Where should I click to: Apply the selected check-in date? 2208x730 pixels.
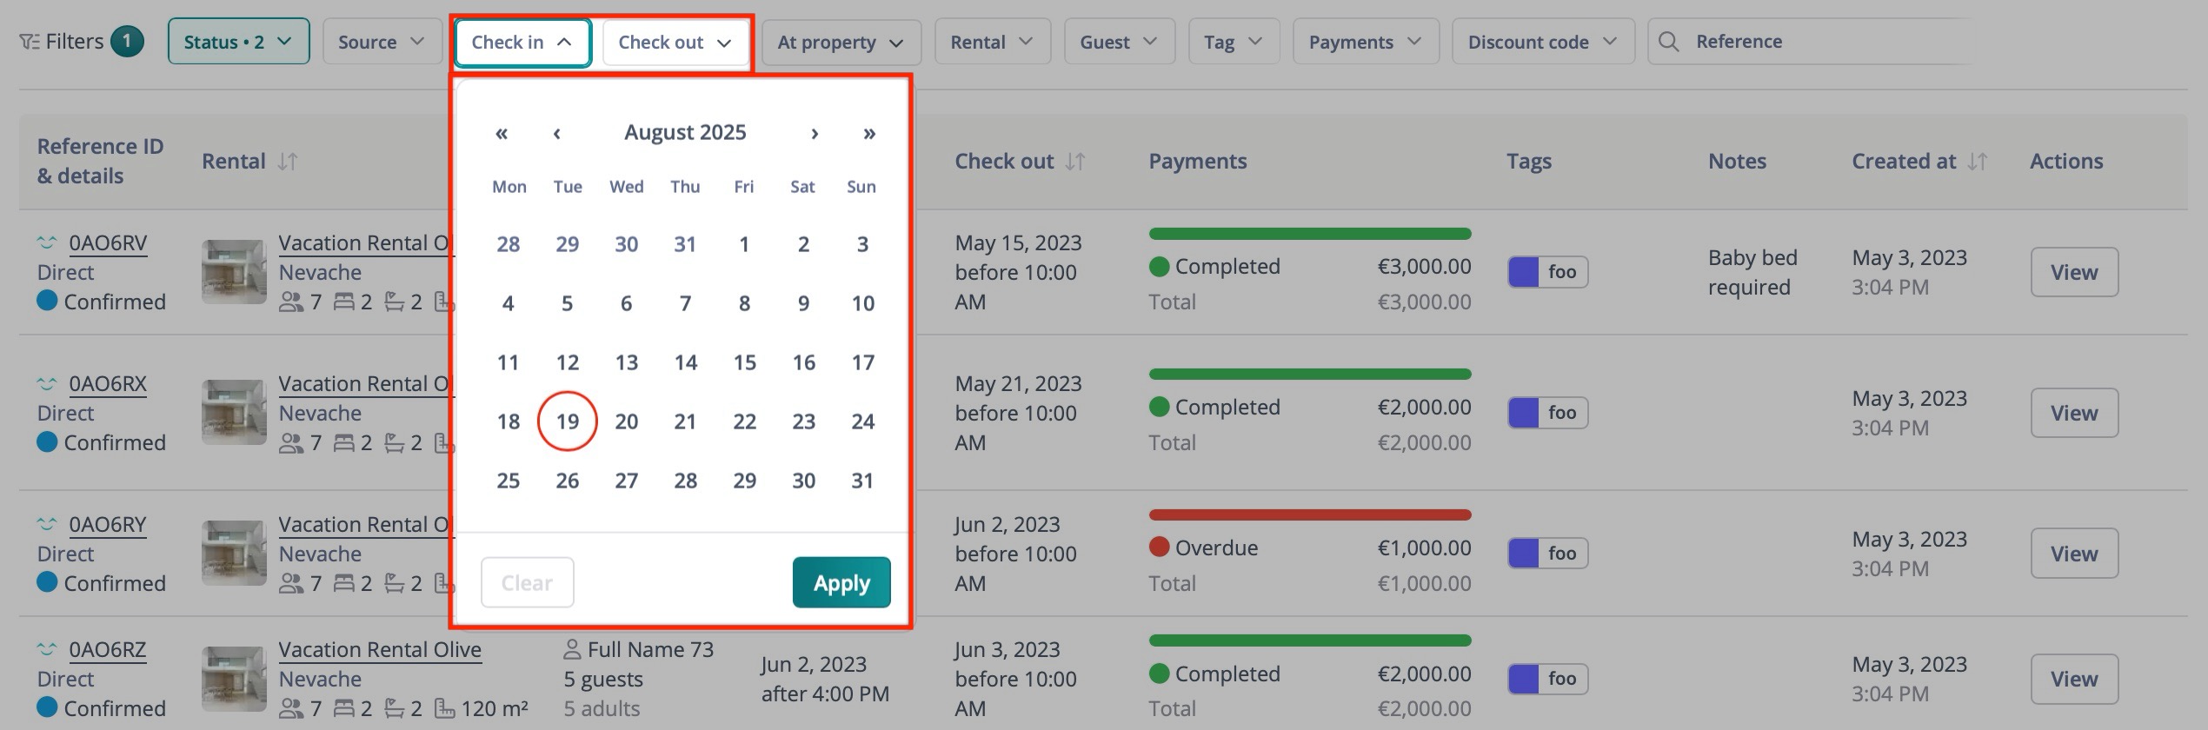(x=841, y=582)
